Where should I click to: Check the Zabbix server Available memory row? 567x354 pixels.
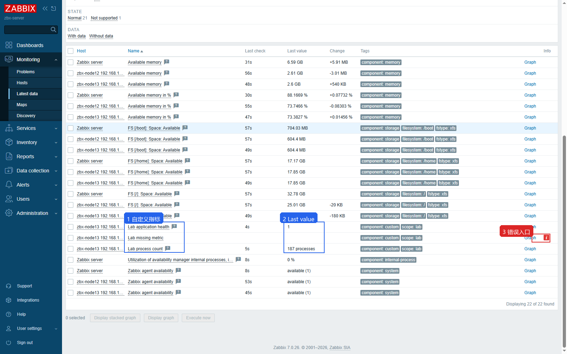[71, 62]
